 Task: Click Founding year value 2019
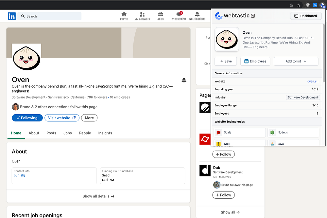pos(315,89)
